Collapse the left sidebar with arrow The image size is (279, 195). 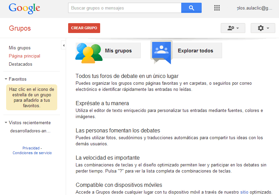pos(63,45)
